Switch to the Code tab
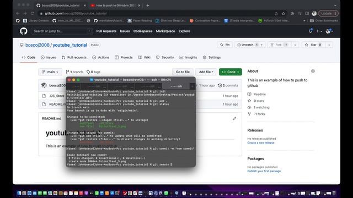This screenshot has width=353, height=198. click(29, 57)
